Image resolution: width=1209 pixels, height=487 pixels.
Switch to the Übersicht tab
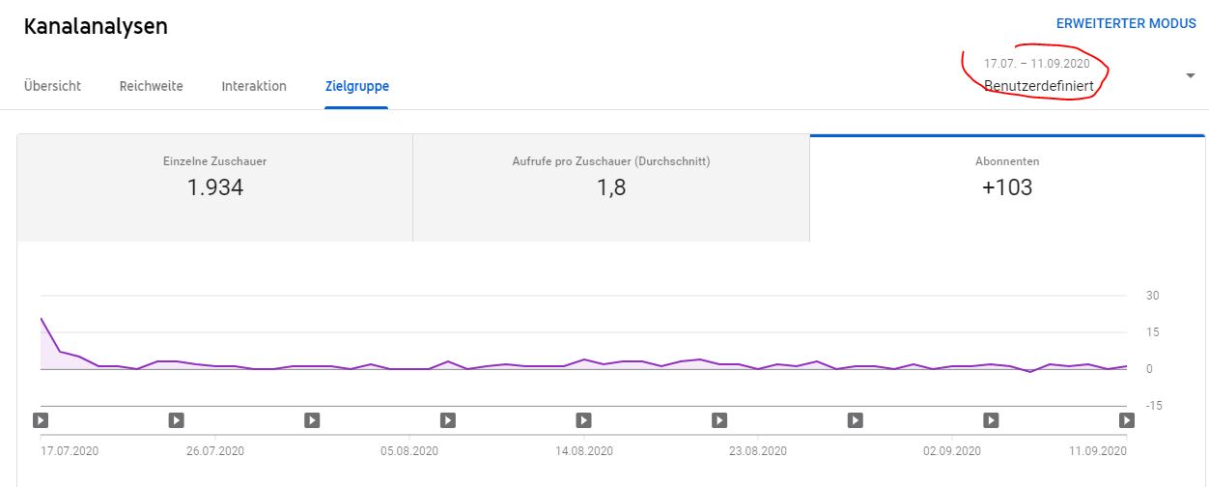tap(52, 86)
